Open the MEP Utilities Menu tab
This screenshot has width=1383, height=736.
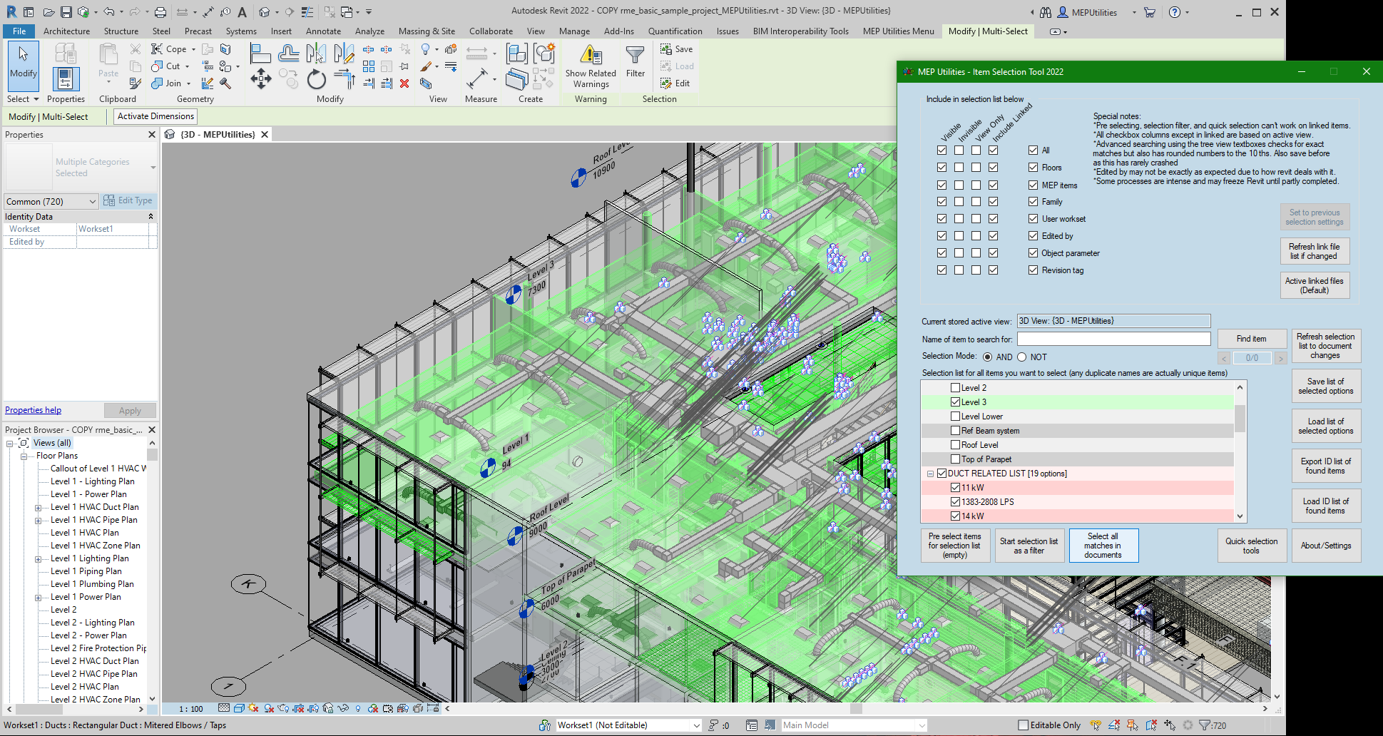pos(898,31)
